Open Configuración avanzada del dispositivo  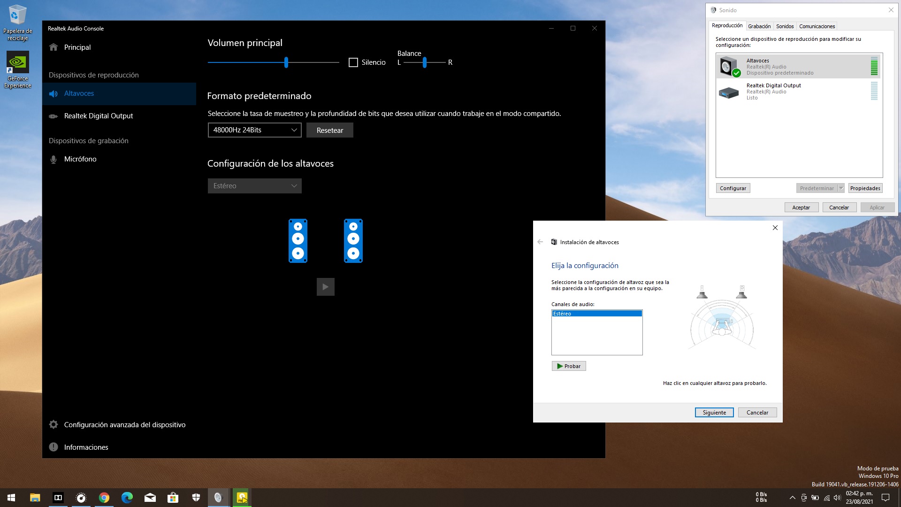(120, 425)
